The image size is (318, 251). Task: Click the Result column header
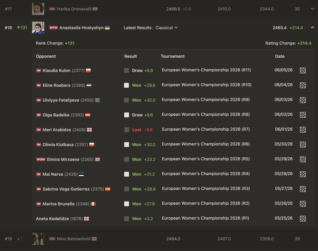[131, 56]
